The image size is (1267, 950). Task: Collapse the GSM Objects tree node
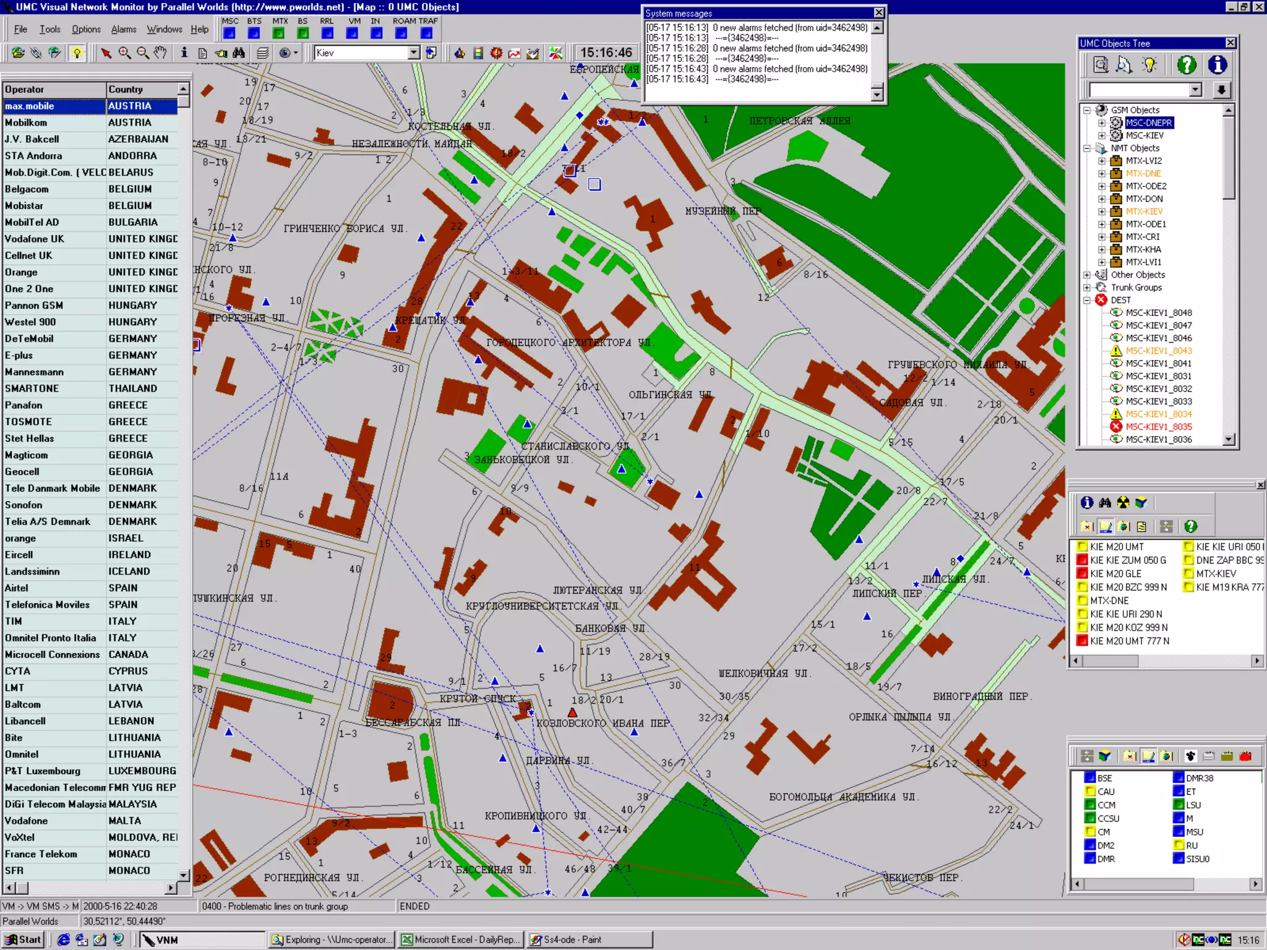coord(1087,110)
